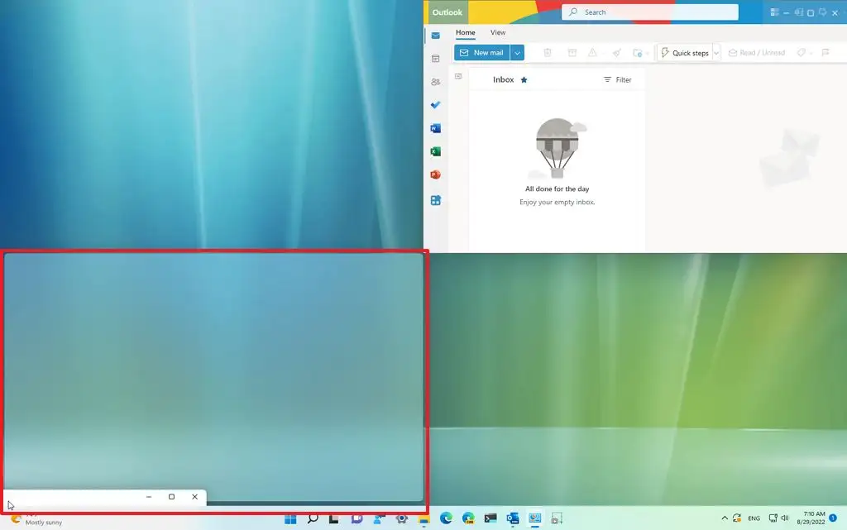Select the Home ribbon tab
The width and height of the screenshot is (847, 530).
click(465, 32)
